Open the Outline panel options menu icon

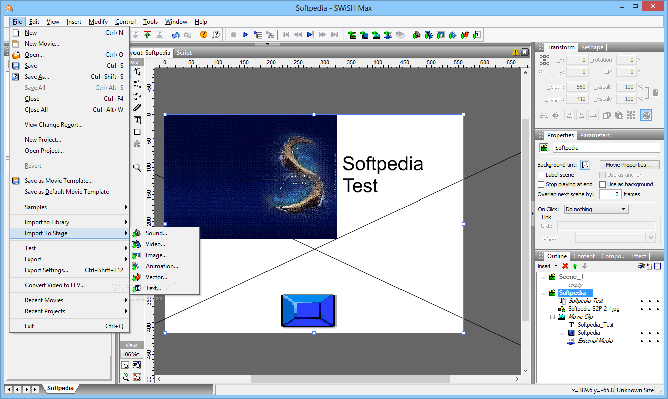point(658,256)
